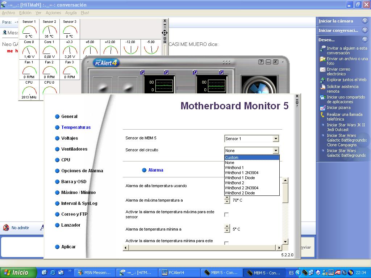Viewport: 371px width, 278px height.
Task: Collapse the Deseo... panel
Action: click(x=365, y=40)
